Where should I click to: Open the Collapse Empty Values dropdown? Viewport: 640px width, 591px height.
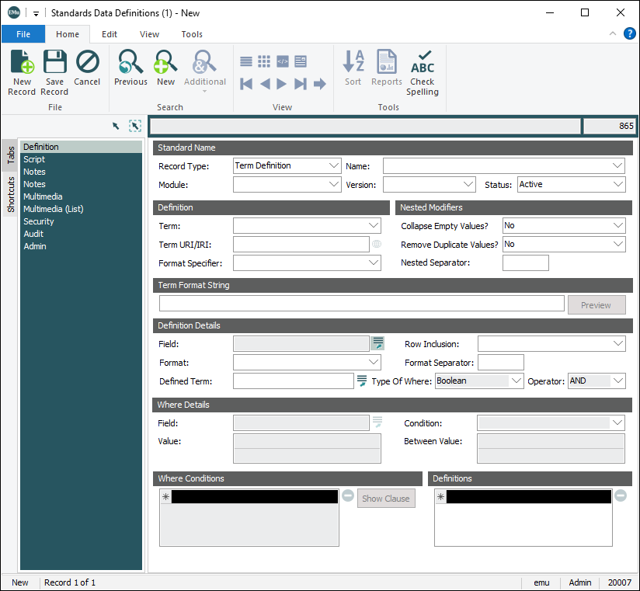(x=617, y=225)
